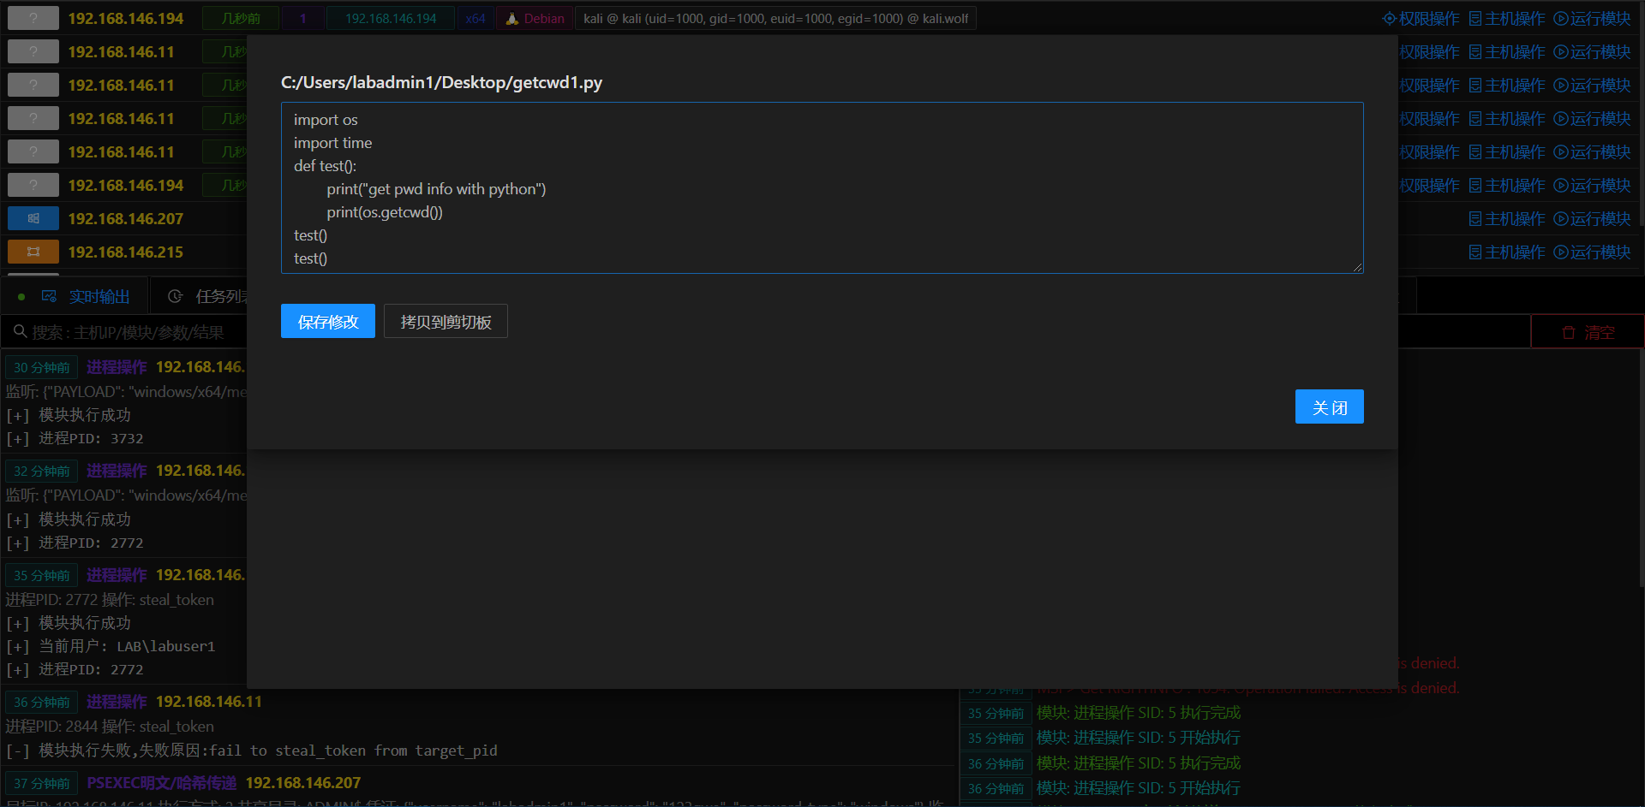The image size is (1645, 807).
Task: Click the 保存修改 save button
Action: click(327, 321)
